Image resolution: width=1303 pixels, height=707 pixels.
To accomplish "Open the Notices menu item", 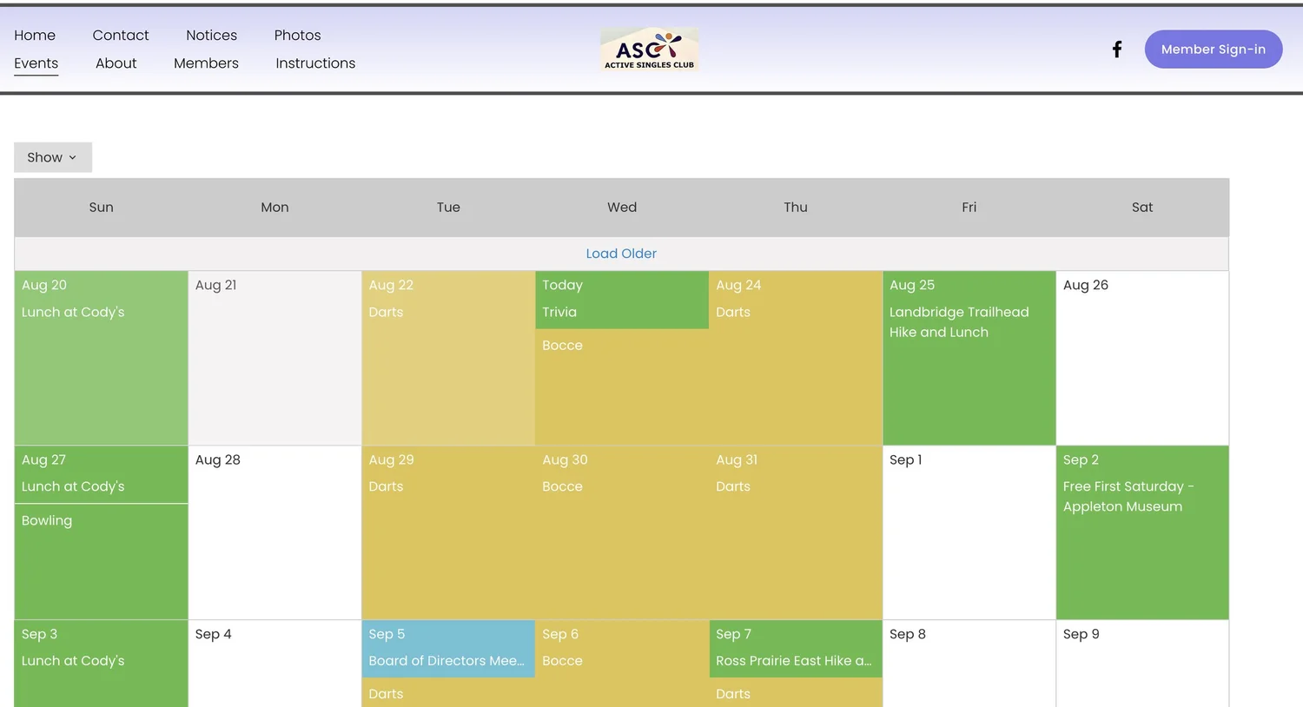I will [x=211, y=35].
